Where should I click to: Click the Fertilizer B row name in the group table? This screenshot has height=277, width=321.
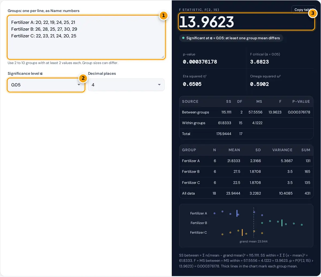pyautogui.click(x=191, y=172)
